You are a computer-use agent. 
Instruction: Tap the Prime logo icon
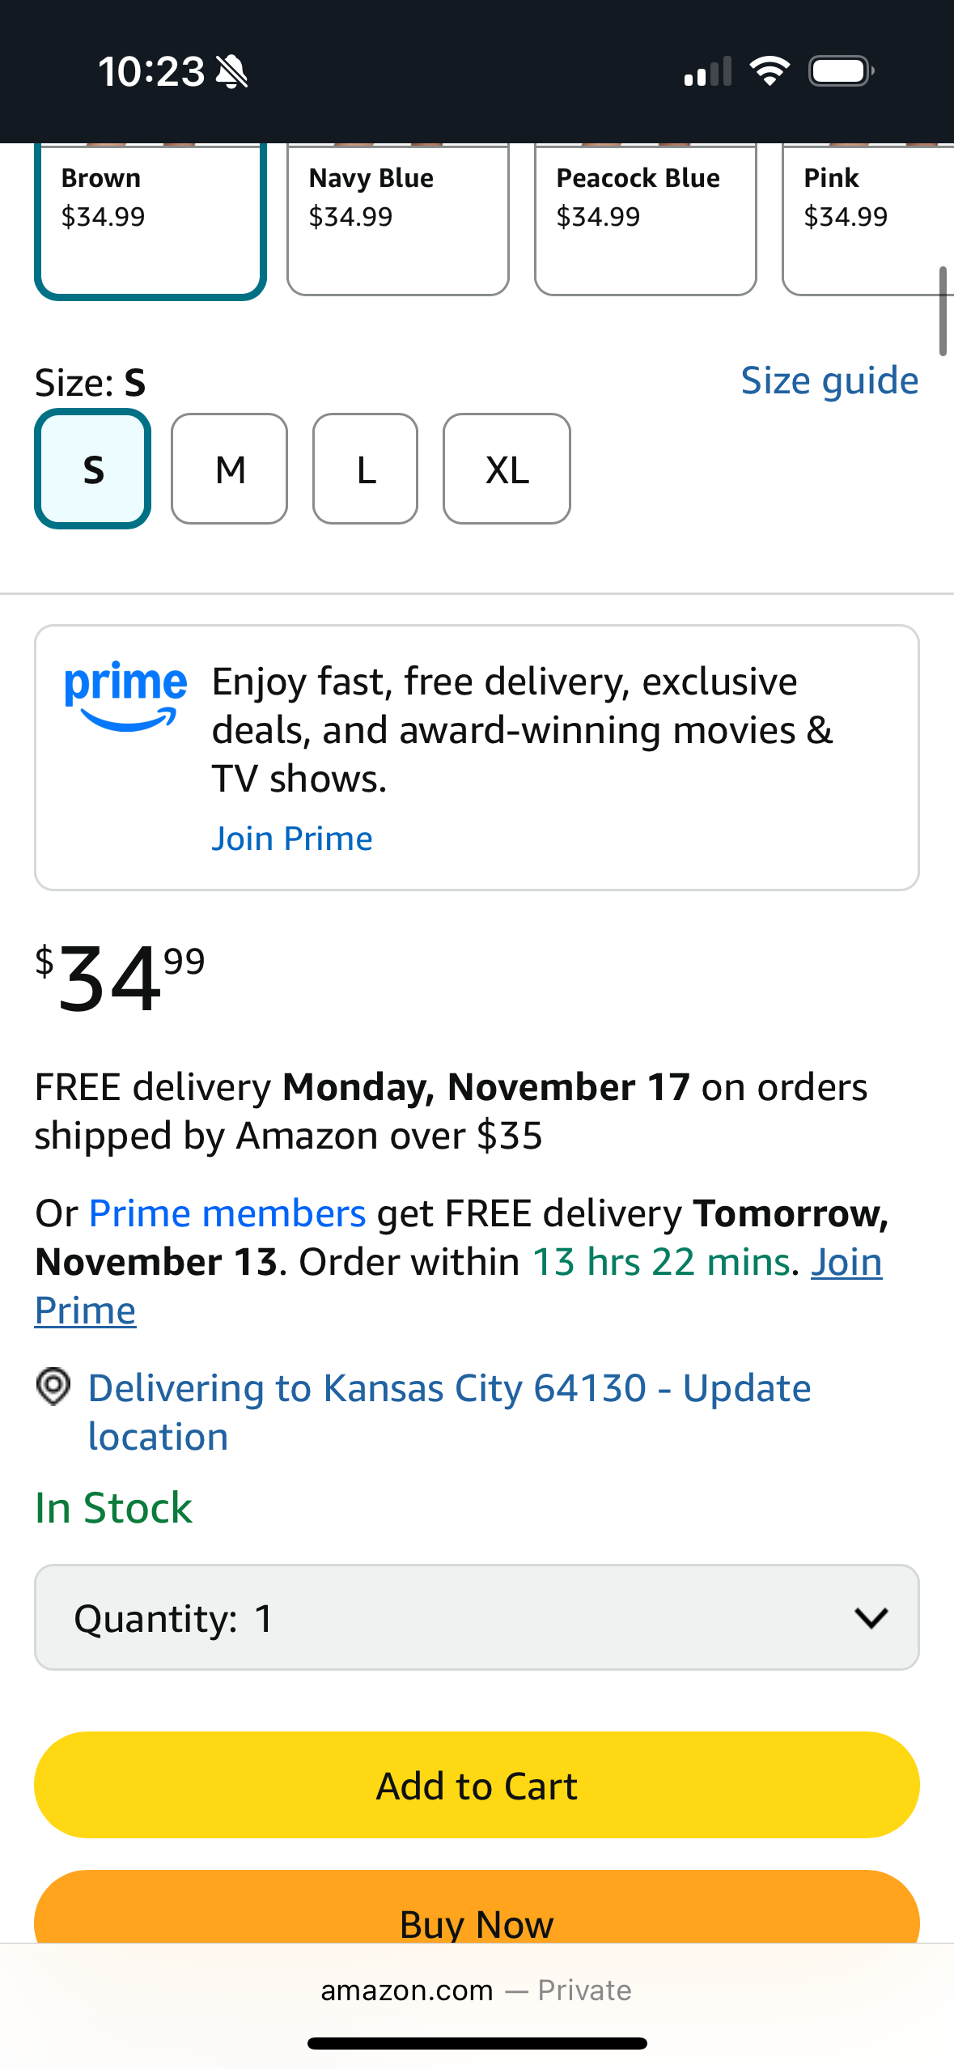coord(125,696)
